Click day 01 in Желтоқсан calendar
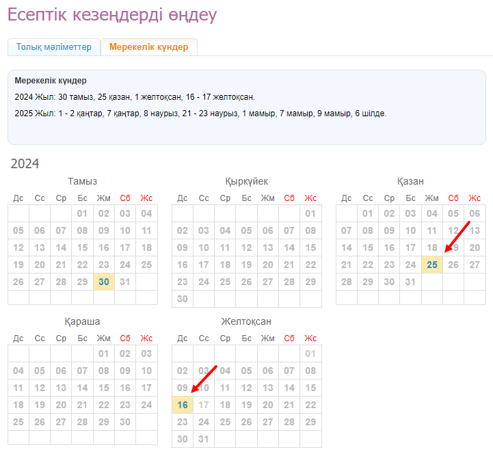The height and width of the screenshot is (454, 493). pos(310,353)
